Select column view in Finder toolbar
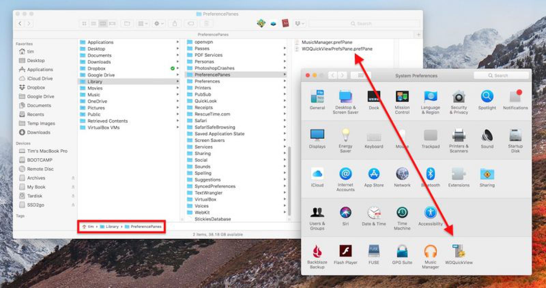Viewport: 546px width, 288px height. (103, 24)
